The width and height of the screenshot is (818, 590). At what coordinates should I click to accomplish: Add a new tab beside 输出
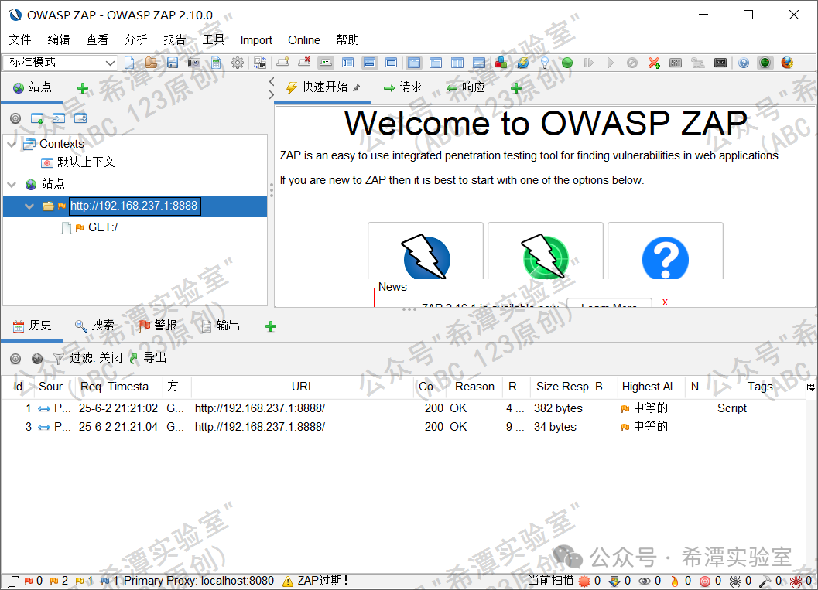(x=271, y=327)
